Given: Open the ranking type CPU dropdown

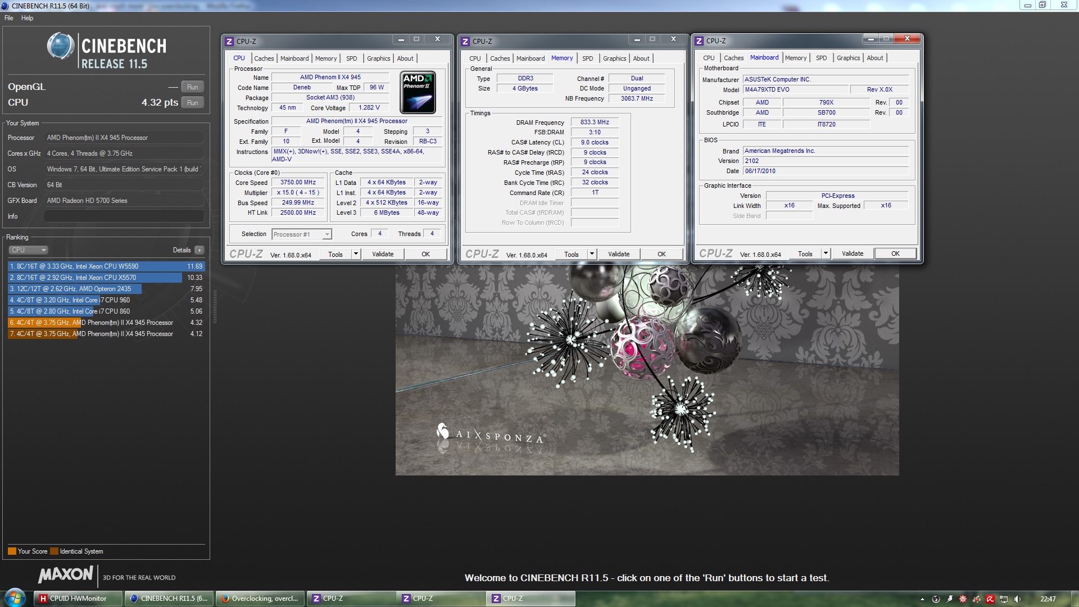Looking at the screenshot, I should tap(28, 250).
